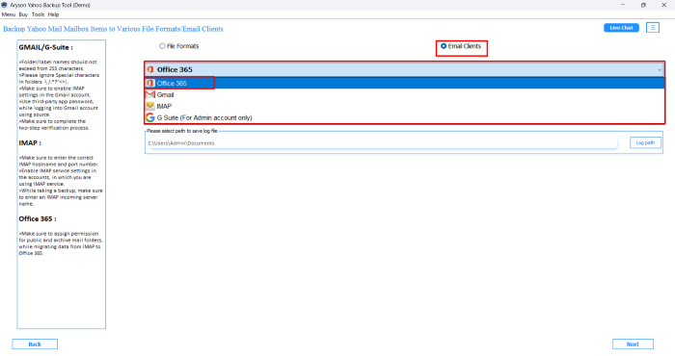Click 'Please select path to save log file' label

[x=181, y=131]
